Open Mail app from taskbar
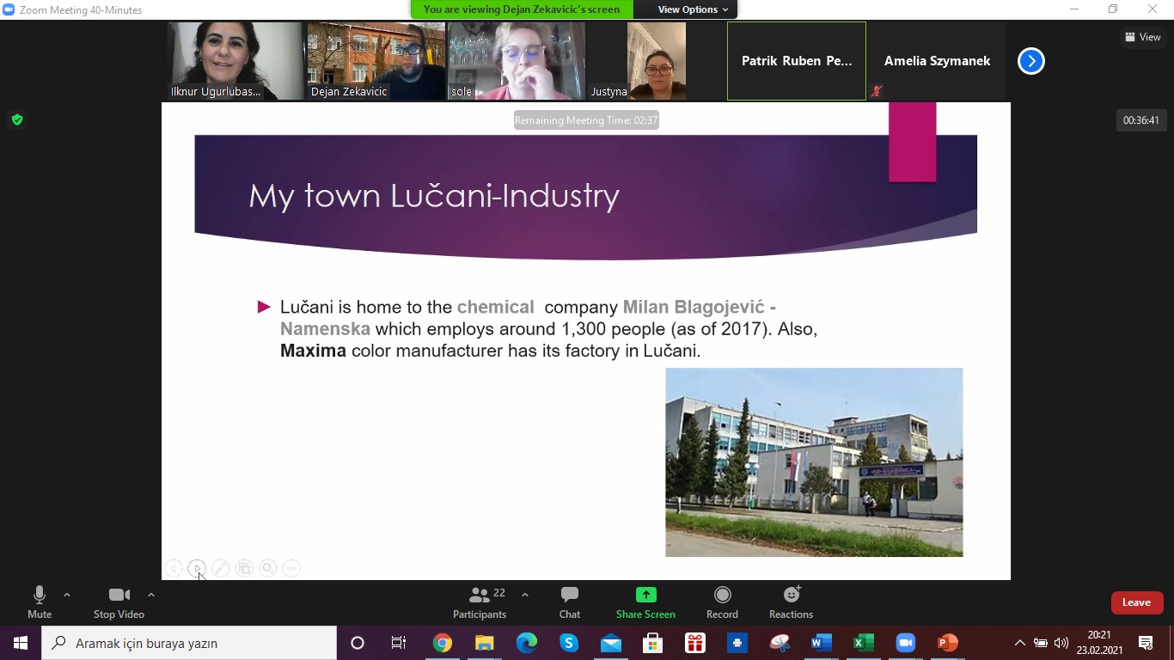The width and height of the screenshot is (1174, 660). 610,643
